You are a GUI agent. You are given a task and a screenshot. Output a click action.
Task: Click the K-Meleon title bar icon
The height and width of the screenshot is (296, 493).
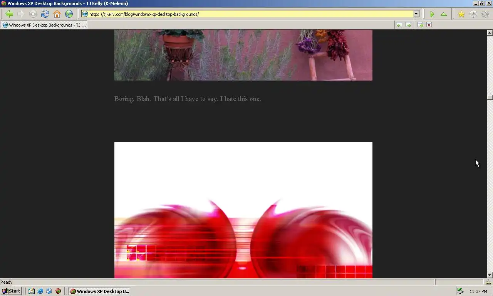[x=3, y=3]
